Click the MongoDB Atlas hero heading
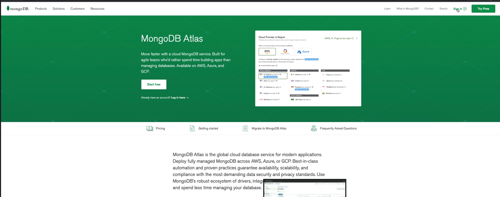 point(172,39)
